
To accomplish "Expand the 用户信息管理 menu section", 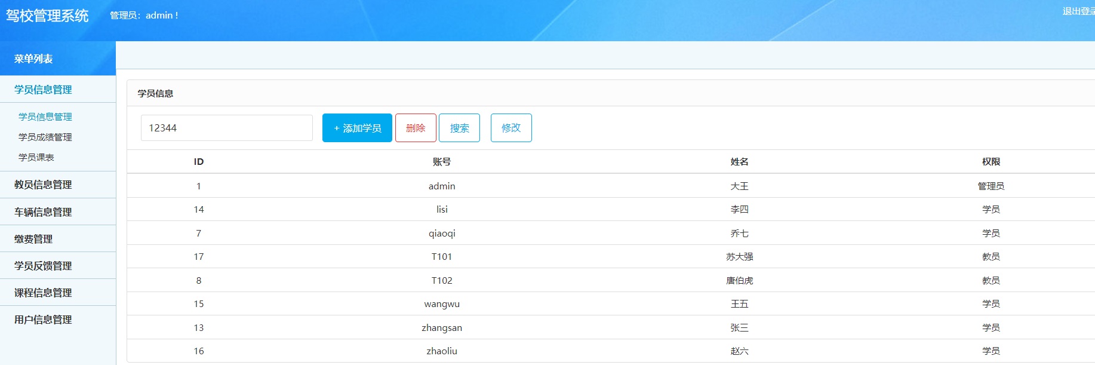I will pos(58,320).
